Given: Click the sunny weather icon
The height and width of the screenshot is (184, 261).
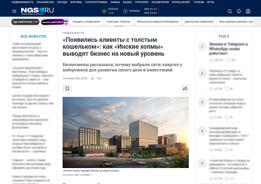Looking at the screenshot, I should tap(104, 11).
